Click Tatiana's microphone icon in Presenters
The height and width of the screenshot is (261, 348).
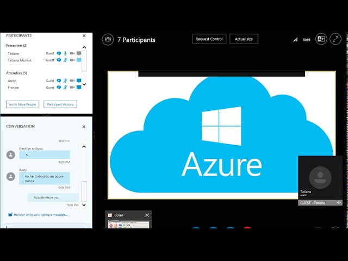[65, 53]
